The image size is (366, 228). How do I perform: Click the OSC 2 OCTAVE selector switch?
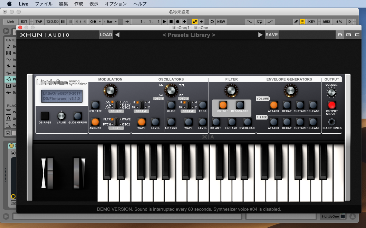pos(189,105)
